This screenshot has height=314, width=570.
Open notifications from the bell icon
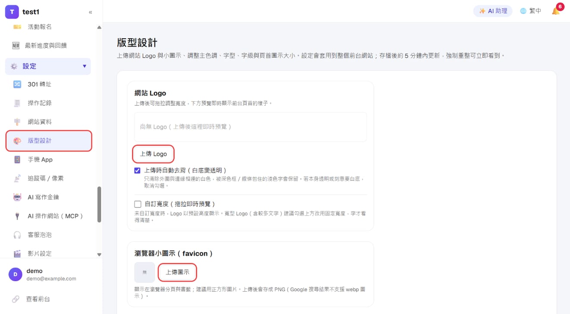pyautogui.click(x=556, y=11)
